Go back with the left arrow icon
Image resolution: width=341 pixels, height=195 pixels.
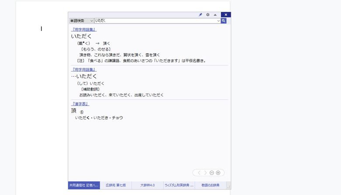click(199, 173)
